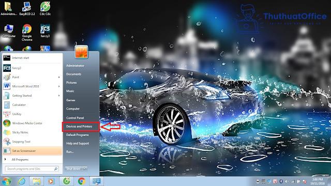Open the Cốc Cốc desktop shortcut
The width and height of the screenshot is (331, 186).
pos(45,8)
